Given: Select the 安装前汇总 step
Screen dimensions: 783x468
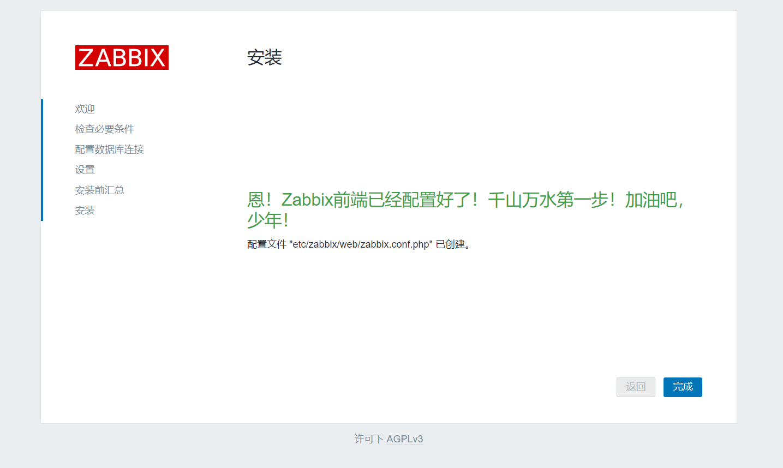Looking at the screenshot, I should pyautogui.click(x=100, y=190).
